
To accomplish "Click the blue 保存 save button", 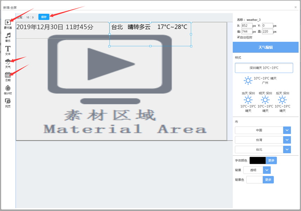I will point(44,17).
